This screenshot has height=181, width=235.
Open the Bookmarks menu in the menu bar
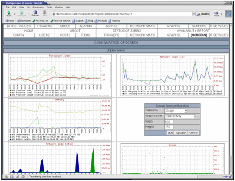[x=38, y=7]
